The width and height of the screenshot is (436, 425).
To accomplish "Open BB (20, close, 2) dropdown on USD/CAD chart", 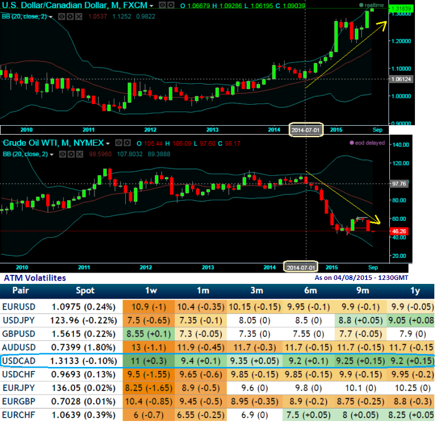I will tap(52, 17).
